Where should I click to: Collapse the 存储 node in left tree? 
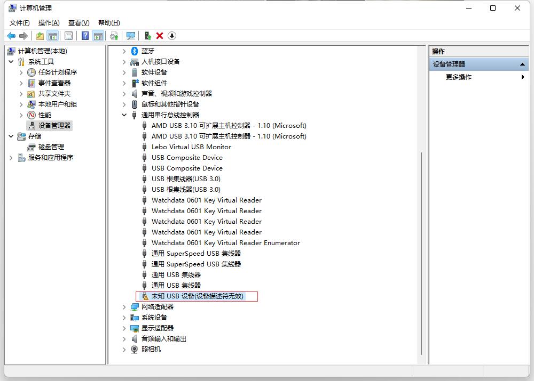(x=11, y=136)
